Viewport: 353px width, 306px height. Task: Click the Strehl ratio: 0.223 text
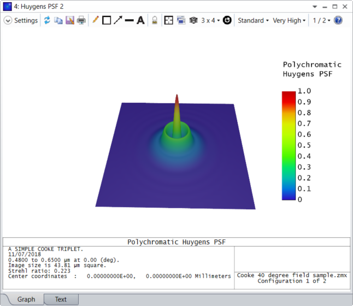pyautogui.click(x=39, y=270)
